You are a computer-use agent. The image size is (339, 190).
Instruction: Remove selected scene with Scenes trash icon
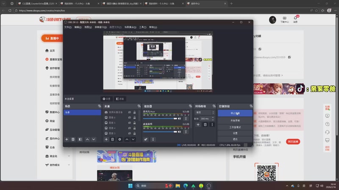(73, 139)
